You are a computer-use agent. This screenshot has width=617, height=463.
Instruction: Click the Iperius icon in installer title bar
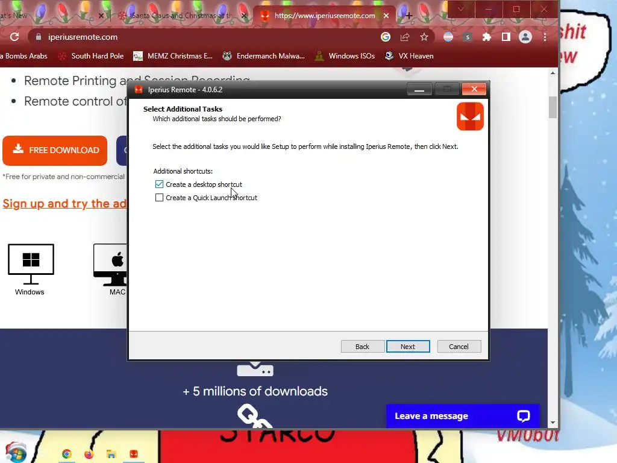139,90
